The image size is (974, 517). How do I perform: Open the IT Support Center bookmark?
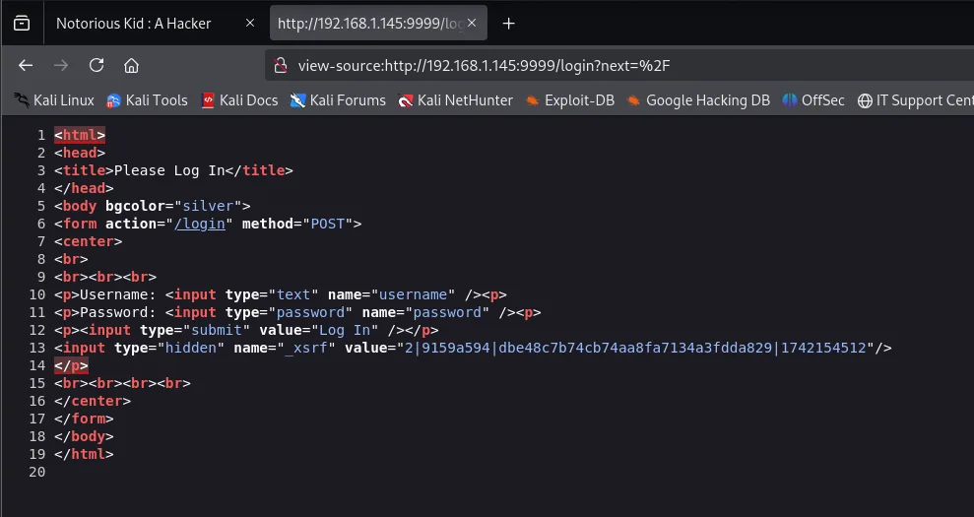(916, 100)
